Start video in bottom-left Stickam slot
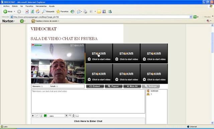 pos(99,74)
